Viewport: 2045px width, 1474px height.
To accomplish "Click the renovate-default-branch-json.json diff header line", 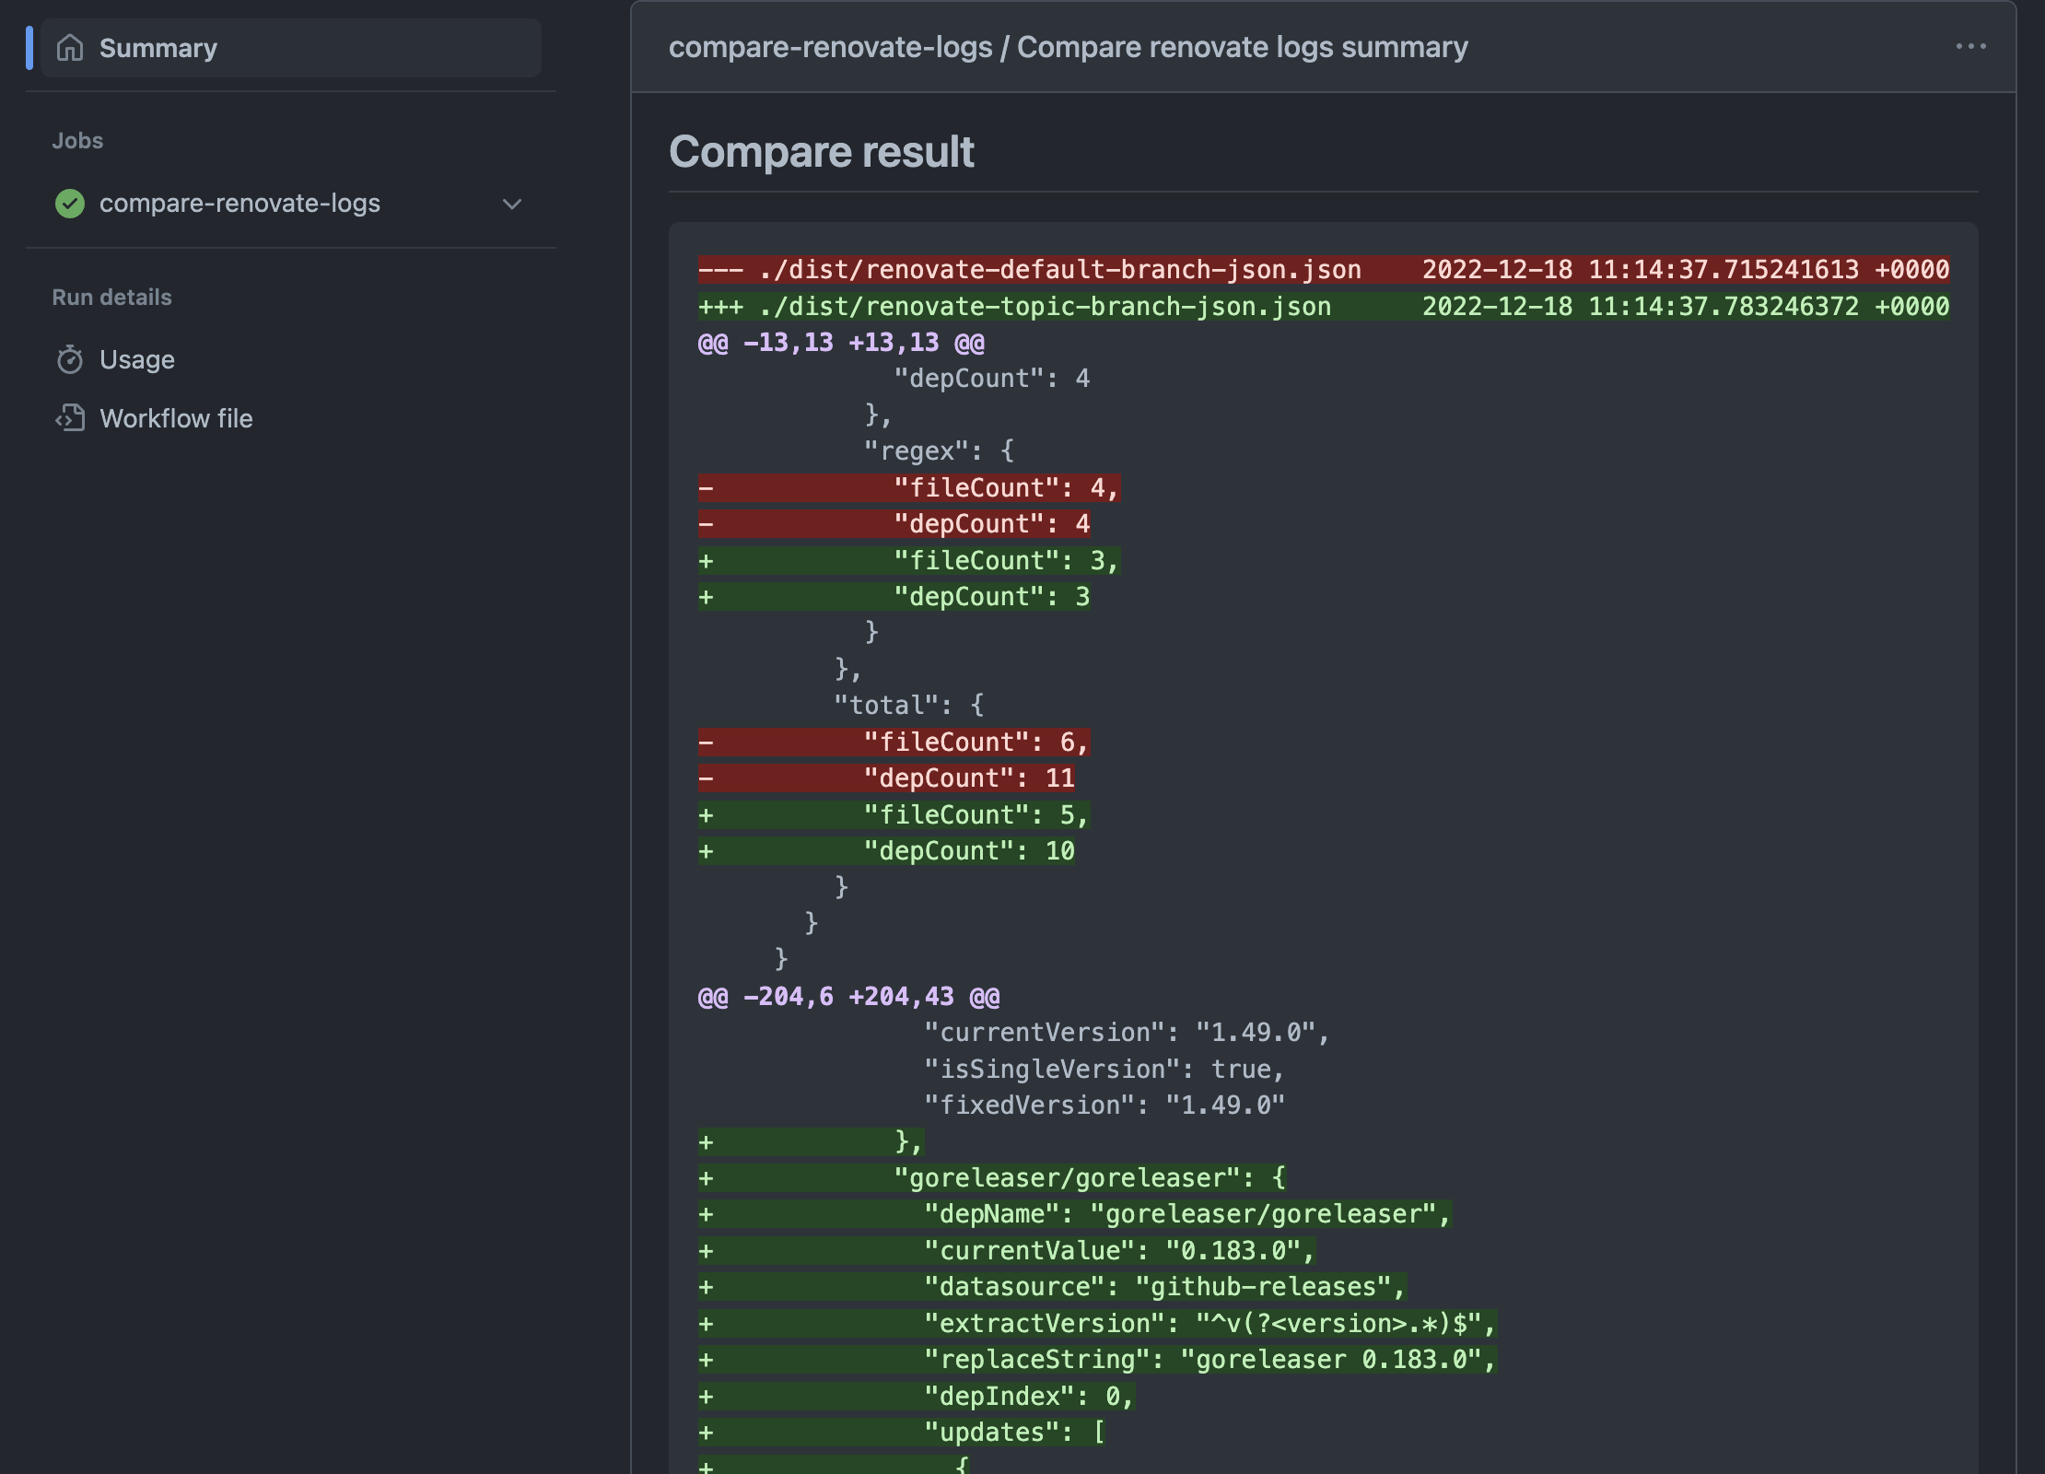I will (1323, 270).
